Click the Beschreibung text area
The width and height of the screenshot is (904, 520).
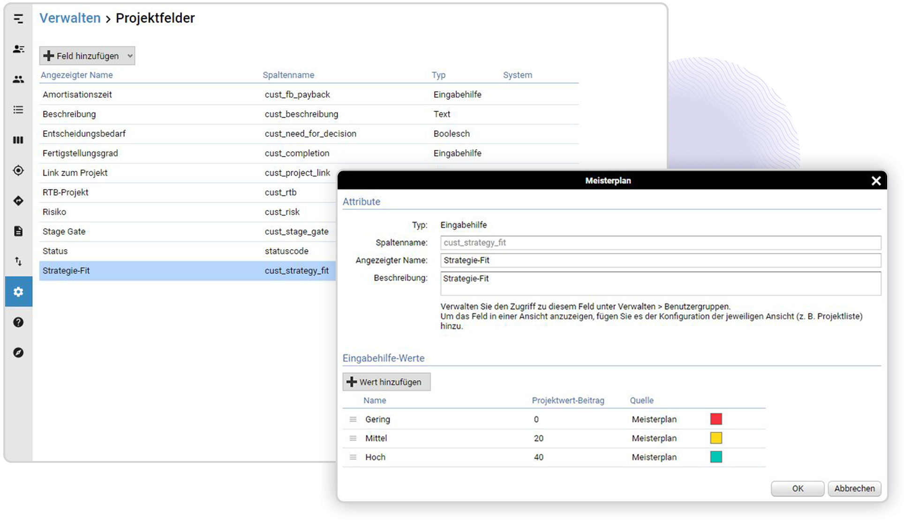coord(661,283)
